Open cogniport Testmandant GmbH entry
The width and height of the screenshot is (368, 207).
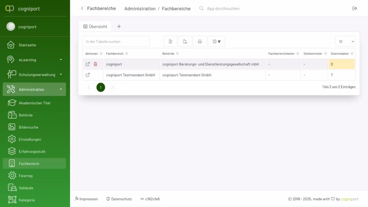(x=88, y=75)
